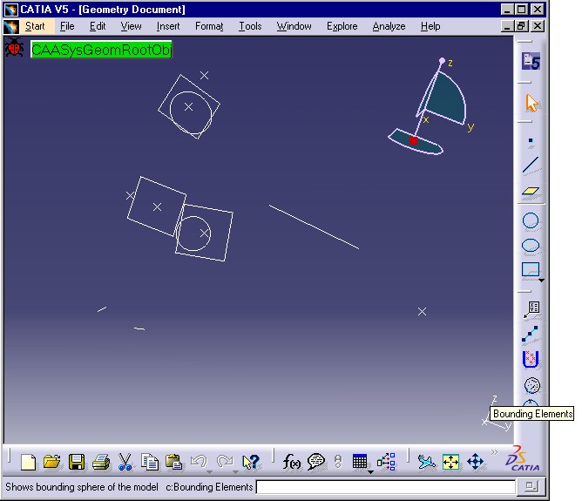Image resolution: width=582 pixels, height=501 pixels.
Task: Open the redo history dropdown arrow
Action: 235,472
